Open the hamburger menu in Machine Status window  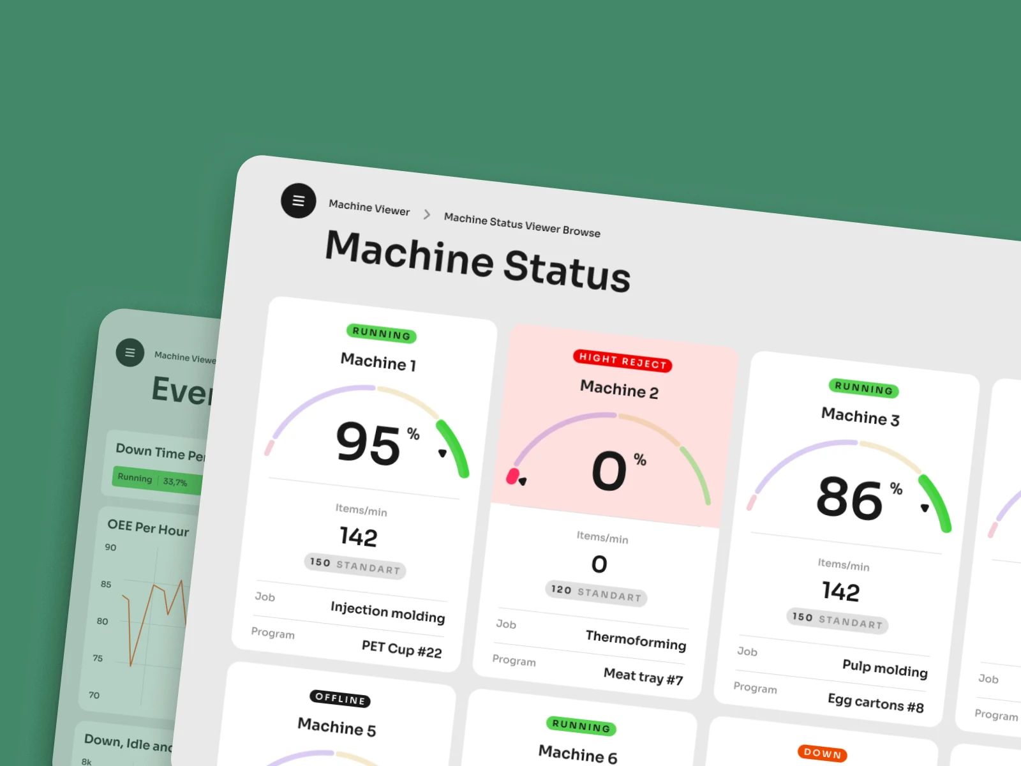299,200
